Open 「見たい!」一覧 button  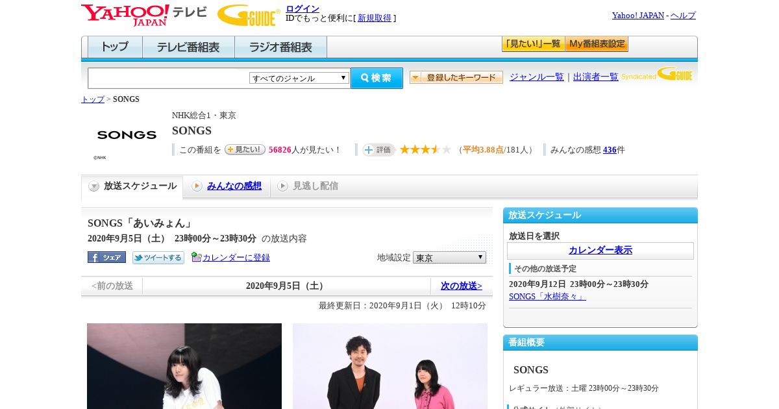click(x=533, y=44)
